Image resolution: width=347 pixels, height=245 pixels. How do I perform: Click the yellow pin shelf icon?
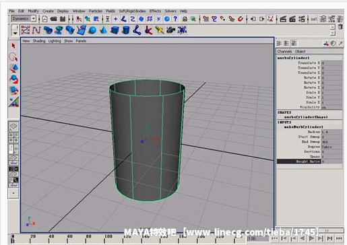pyautogui.click(x=160, y=30)
